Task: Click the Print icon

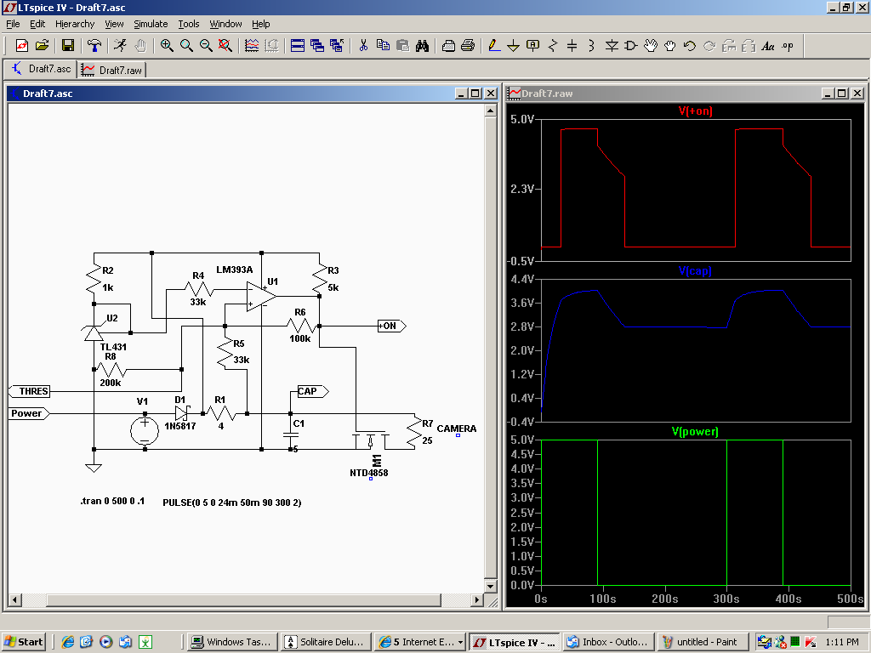Action: pos(469,46)
